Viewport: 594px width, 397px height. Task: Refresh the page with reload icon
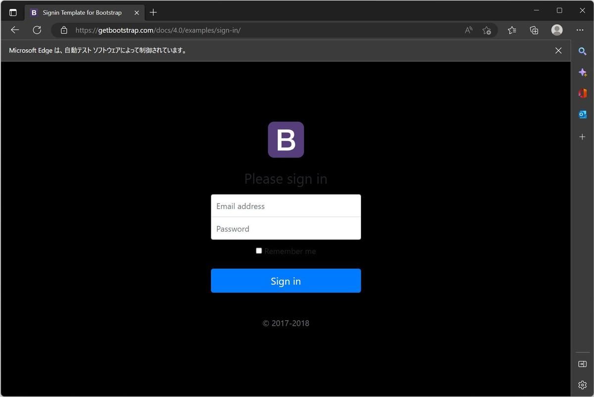37,30
